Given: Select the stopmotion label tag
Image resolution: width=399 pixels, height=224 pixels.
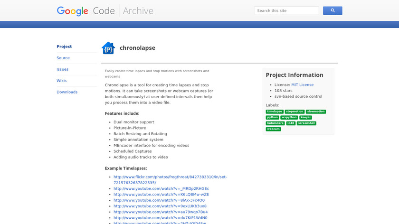Looking at the screenshot, I should 294,112.
